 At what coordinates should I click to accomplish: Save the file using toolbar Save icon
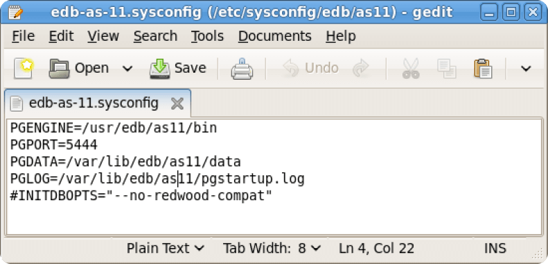[160, 68]
